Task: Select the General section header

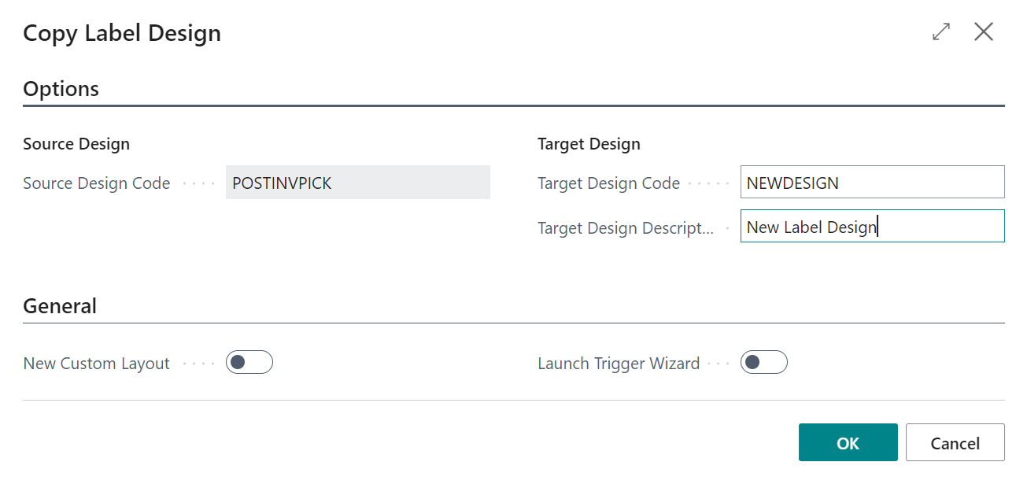Action: 60,306
